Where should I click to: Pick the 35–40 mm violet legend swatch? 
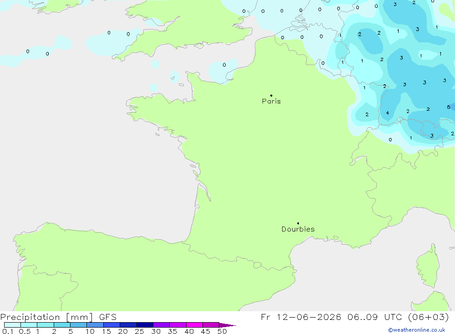click(178, 325)
